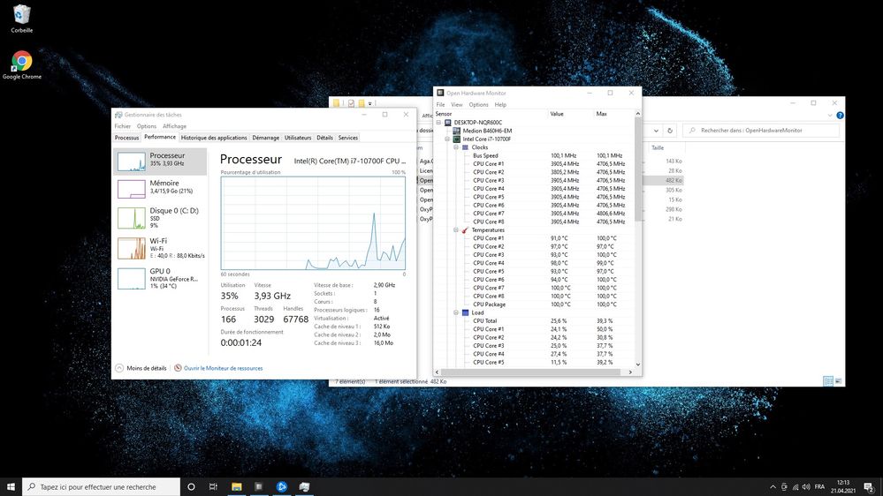Screen dimensions: 883x496
Task: Switch to the Utilisateurs tab
Action: tap(298, 137)
